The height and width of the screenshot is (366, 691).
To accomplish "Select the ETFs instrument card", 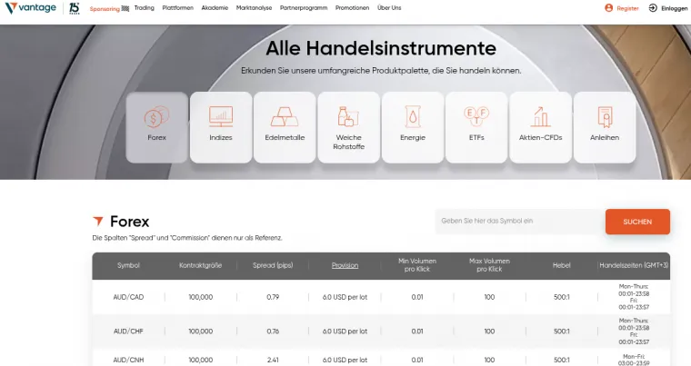I will click(x=476, y=127).
